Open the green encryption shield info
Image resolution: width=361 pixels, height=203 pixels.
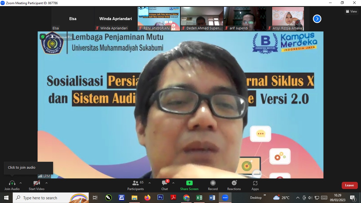(x=43, y=37)
